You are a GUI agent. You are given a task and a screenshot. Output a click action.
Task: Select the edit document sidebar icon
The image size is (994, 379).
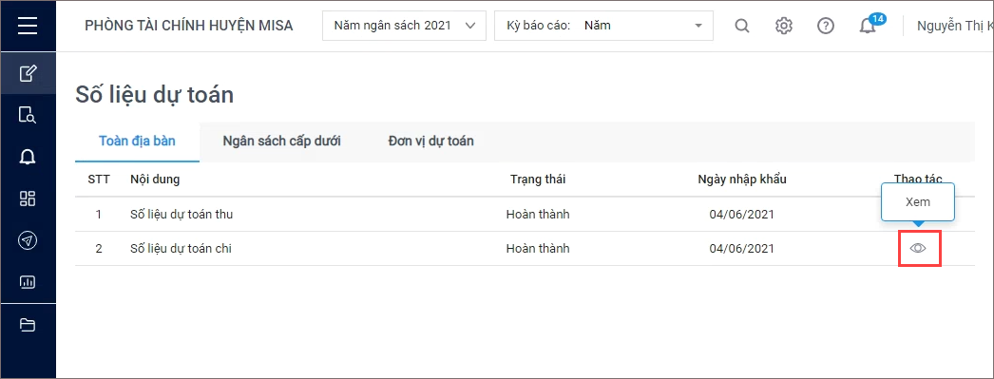coord(28,73)
